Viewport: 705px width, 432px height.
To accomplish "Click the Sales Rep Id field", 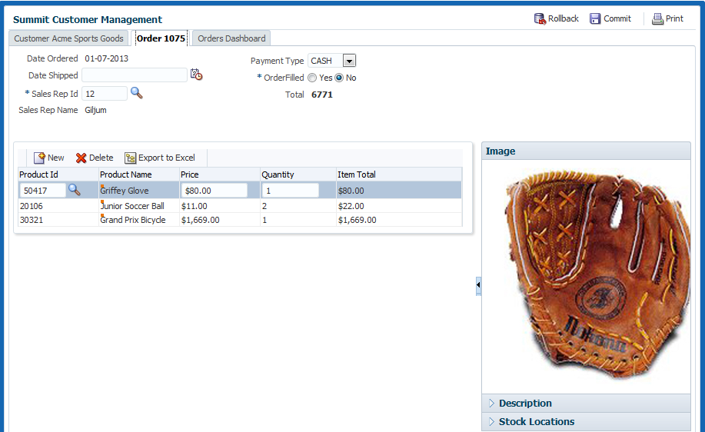I will point(105,94).
